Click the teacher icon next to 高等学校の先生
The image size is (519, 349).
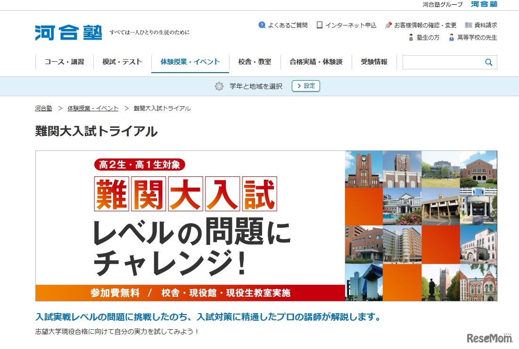coord(451,37)
